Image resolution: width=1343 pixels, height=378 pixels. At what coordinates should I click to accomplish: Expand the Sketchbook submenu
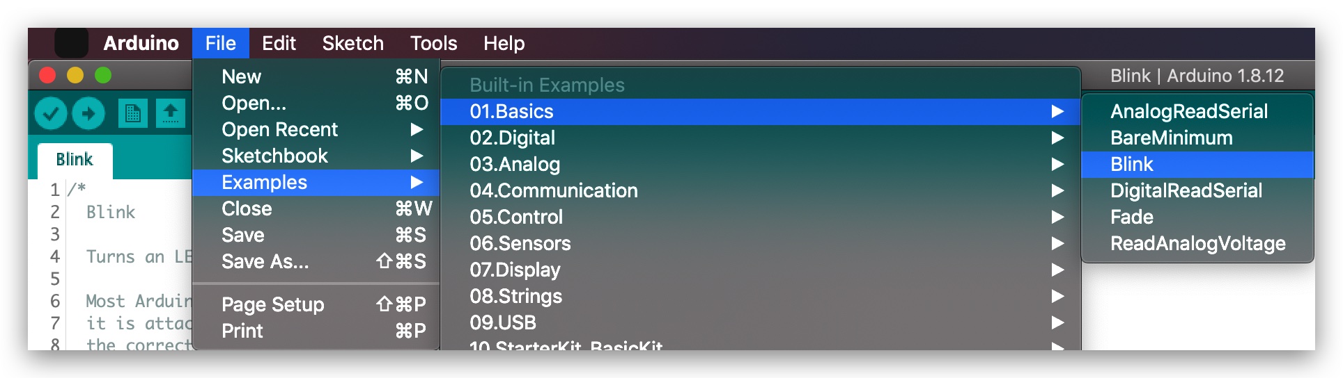click(316, 156)
